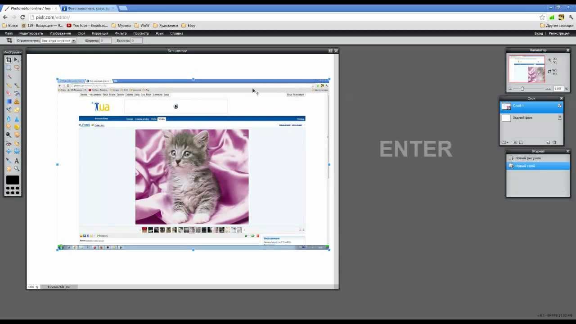The height and width of the screenshot is (324, 576).
Task: Select the Paint Bucket tool
Action: 17,93
